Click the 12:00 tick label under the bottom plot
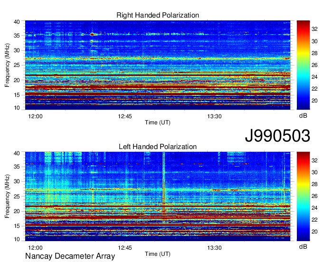 [x=36, y=248]
